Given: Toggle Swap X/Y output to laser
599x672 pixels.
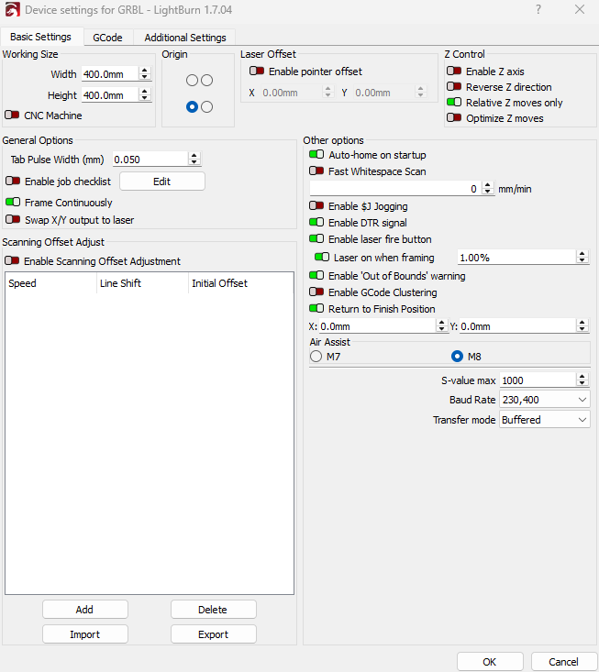Looking at the screenshot, I should click(x=13, y=219).
